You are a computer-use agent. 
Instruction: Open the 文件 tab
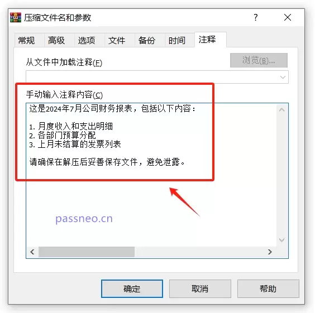coord(117,40)
